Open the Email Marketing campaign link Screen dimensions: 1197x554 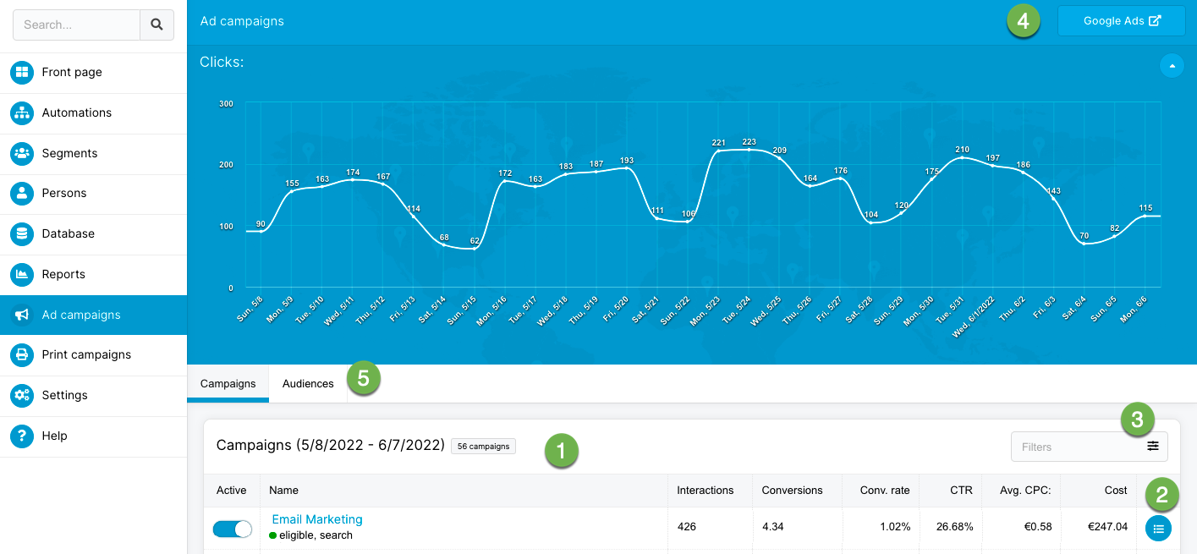(317, 519)
